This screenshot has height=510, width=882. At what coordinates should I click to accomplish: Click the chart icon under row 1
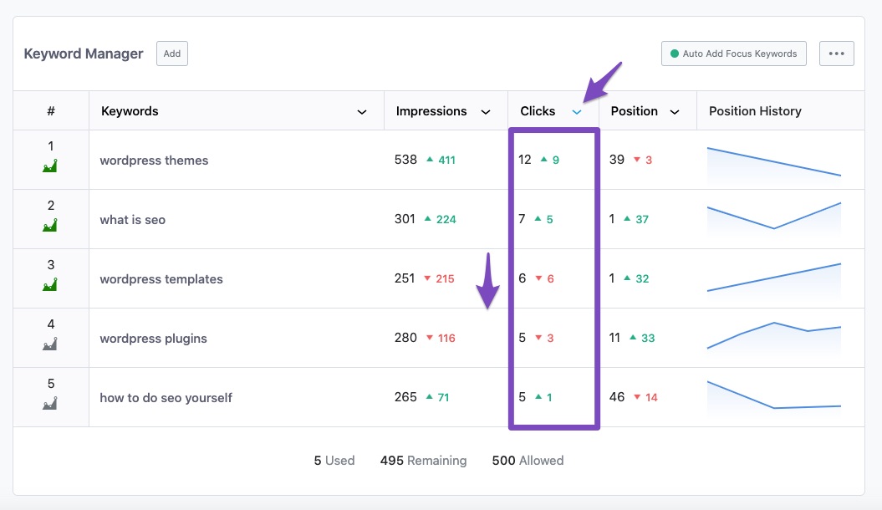click(x=50, y=166)
